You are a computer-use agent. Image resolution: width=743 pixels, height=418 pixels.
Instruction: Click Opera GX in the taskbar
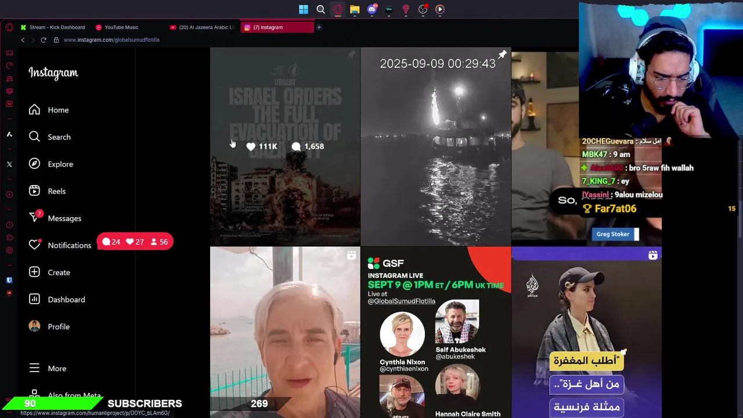[x=338, y=9]
